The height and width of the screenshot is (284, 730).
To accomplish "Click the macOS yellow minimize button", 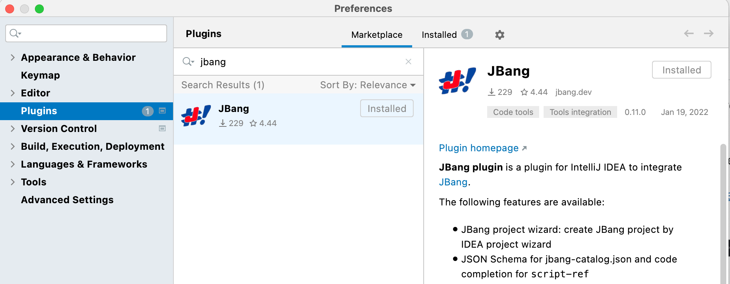I will click(x=25, y=9).
